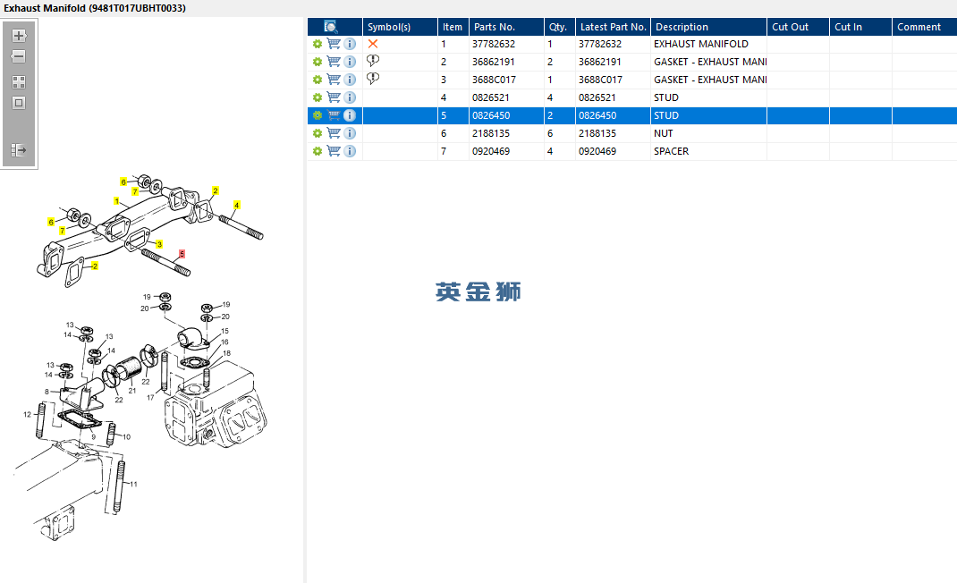
Task: Click the toggle parts list panel icon
Action: click(19, 149)
